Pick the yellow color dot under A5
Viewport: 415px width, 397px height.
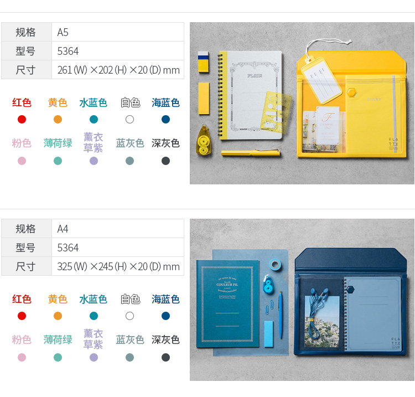coord(58,120)
